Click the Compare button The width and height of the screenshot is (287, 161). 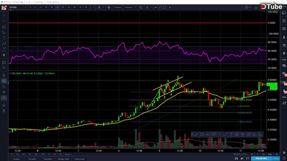coord(117,7)
